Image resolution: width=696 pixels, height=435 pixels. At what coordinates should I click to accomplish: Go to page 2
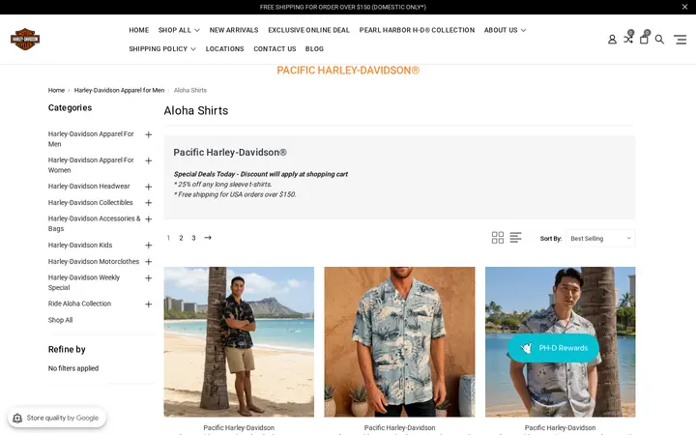coord(181,238)
